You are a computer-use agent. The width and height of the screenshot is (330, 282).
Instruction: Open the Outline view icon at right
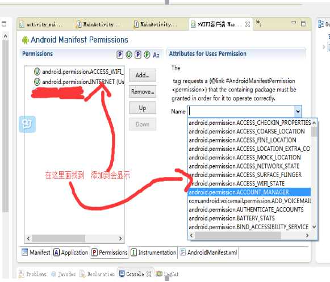click(321, 24)
